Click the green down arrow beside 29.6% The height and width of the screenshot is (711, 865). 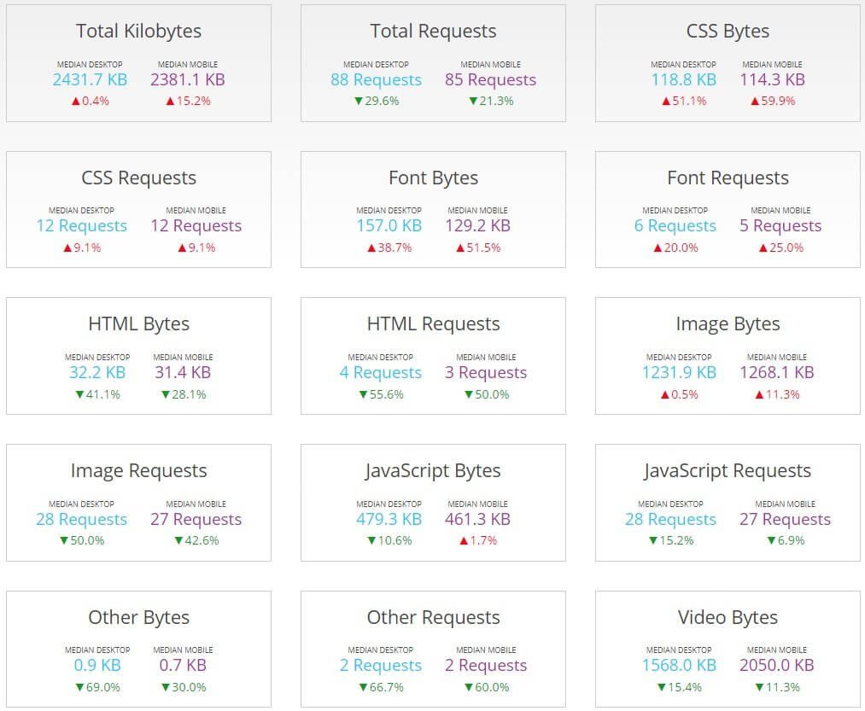pyautogui.click(x=359, y=101)
